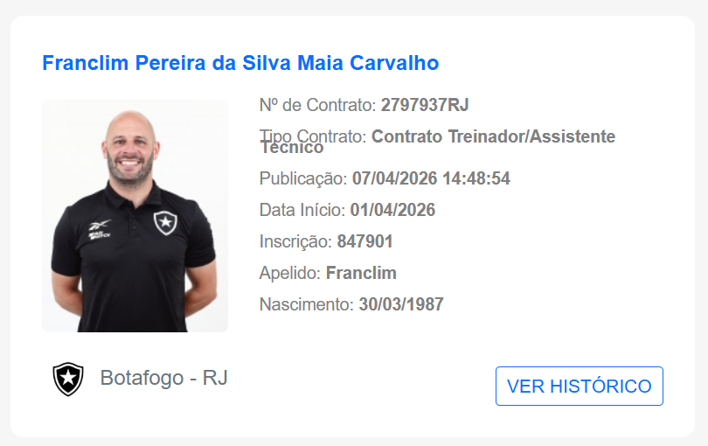
Task: Click contract number 2797937RJ
Action: click(425, 106)
